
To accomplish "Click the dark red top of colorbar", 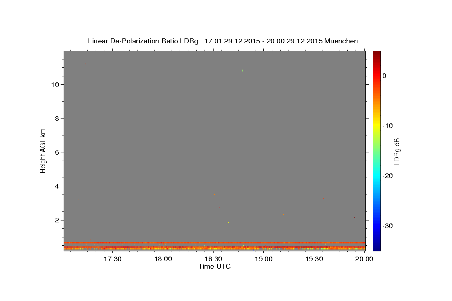I will click(x=377, y=54).
